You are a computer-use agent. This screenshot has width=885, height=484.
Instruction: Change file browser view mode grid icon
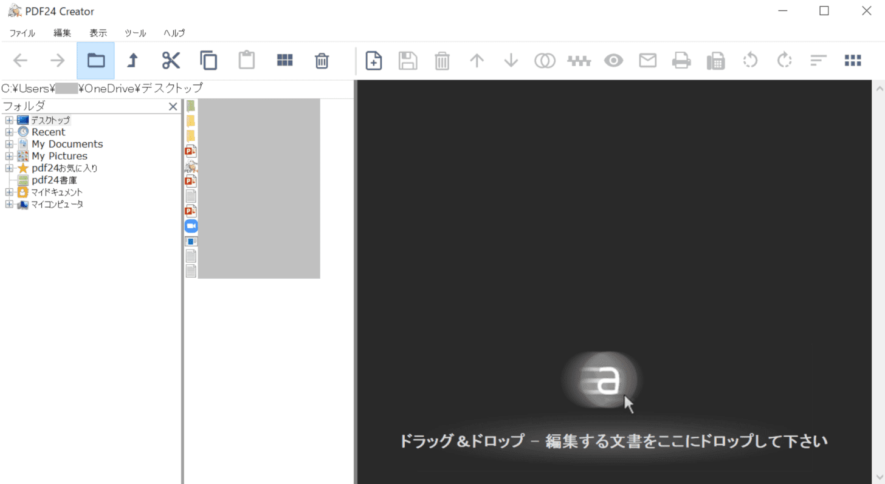(x=284, y=60)
